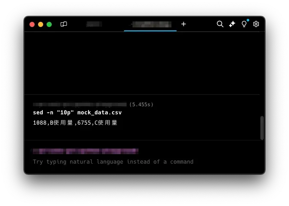Toggle the sidebar panel icon beside the window controls
Screen dimensions: 289x206
tap(64, 24)
